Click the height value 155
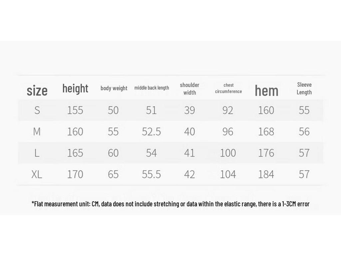Viewport: 341px width, 256px height. click(x=75, y=110)
